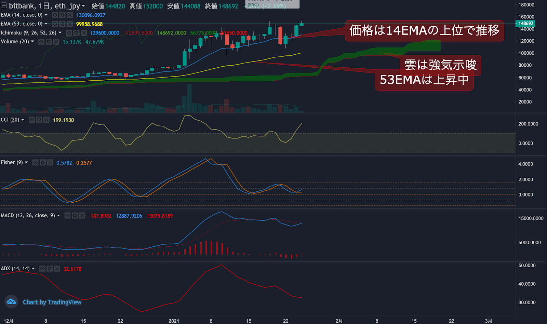Open MACD settings gear
Image resolution: width=547 pixels, height=324 pixels.
[x=75, y=215]
